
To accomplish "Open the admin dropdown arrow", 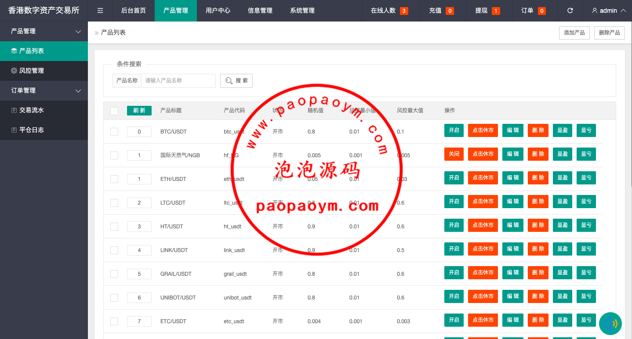I will click(623, 11).
